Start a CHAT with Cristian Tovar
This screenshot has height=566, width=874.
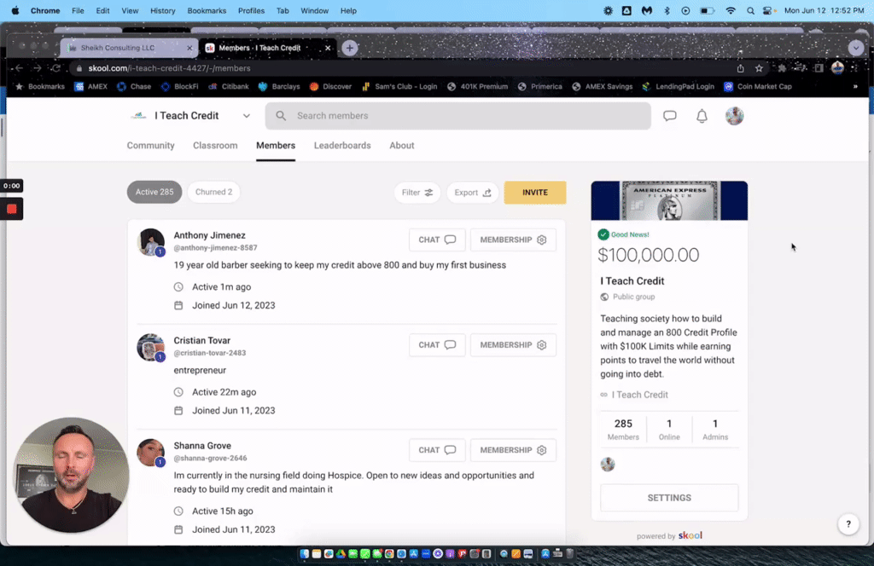coord(436,345)
